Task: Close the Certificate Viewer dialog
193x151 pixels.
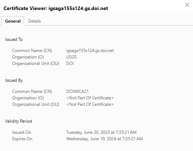Action: tap(187, 5)
